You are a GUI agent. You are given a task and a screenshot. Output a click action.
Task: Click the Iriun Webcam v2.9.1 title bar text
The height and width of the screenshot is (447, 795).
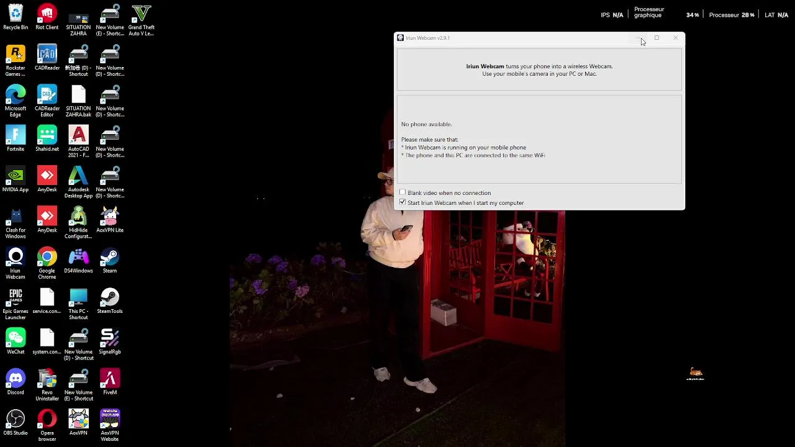427,38
